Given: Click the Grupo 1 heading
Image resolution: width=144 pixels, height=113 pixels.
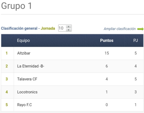Looking at the screenshot, I should [x=16, y=6].
